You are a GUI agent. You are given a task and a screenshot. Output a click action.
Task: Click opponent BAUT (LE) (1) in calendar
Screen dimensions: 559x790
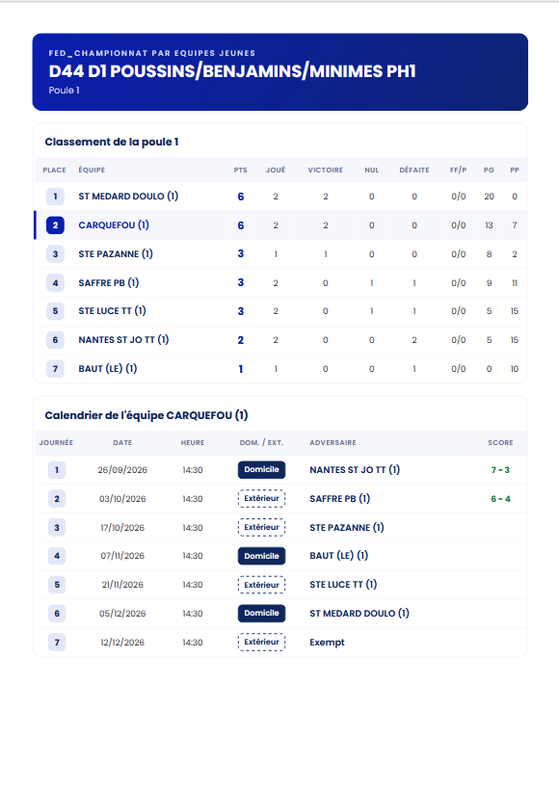pyautogui.click(x=338, y=555)
